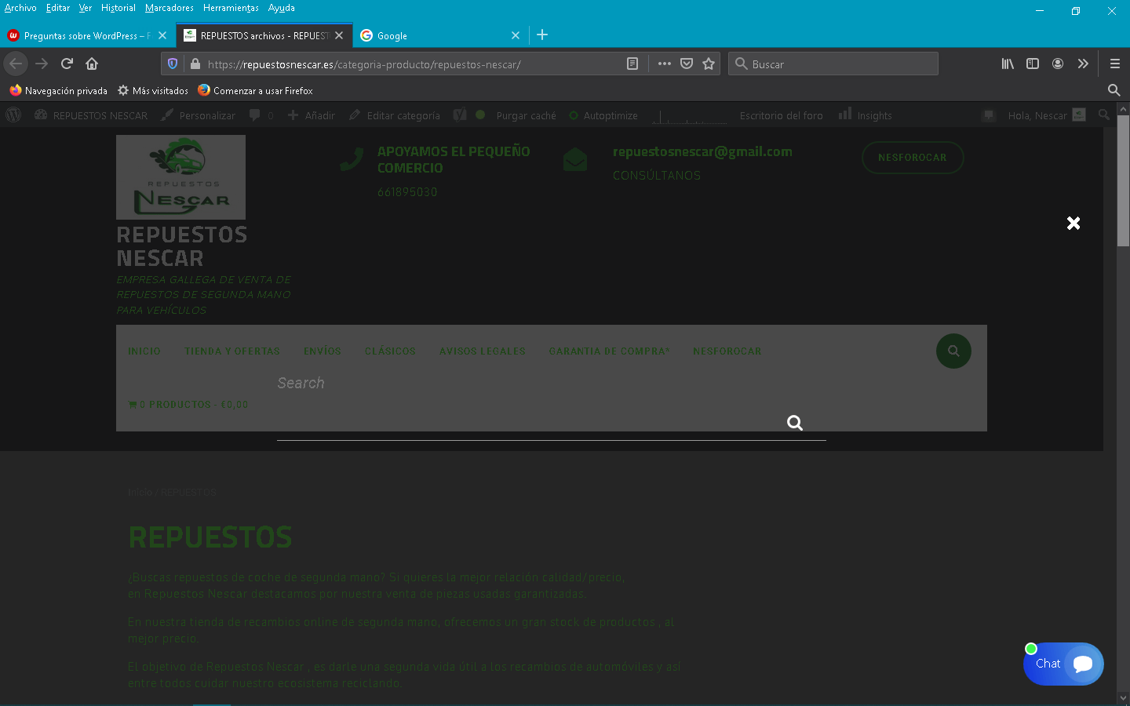Save page to Pocket
Screen dimensions: 1130x706
(x=687, y=64)
